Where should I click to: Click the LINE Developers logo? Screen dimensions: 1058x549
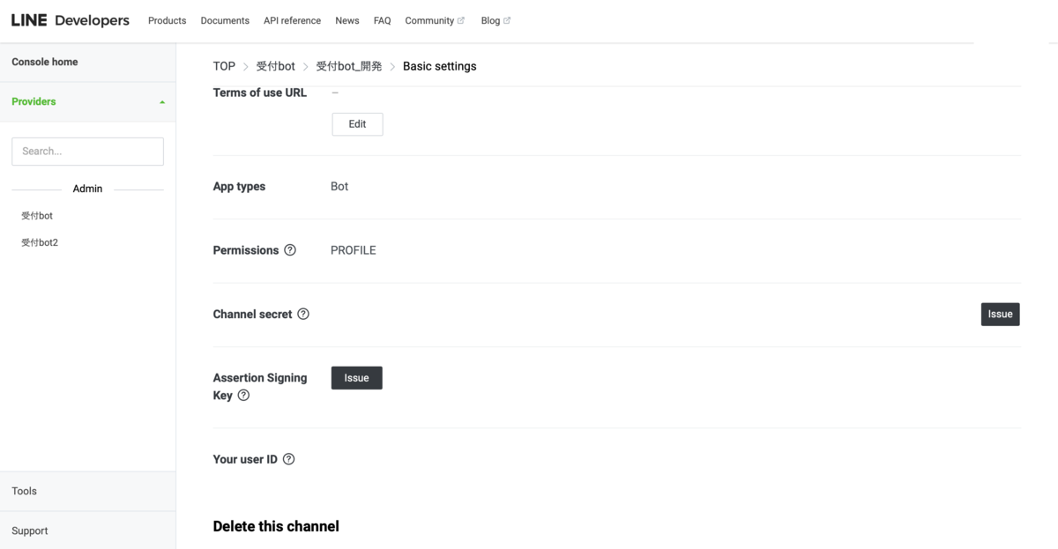click(71, 20)
